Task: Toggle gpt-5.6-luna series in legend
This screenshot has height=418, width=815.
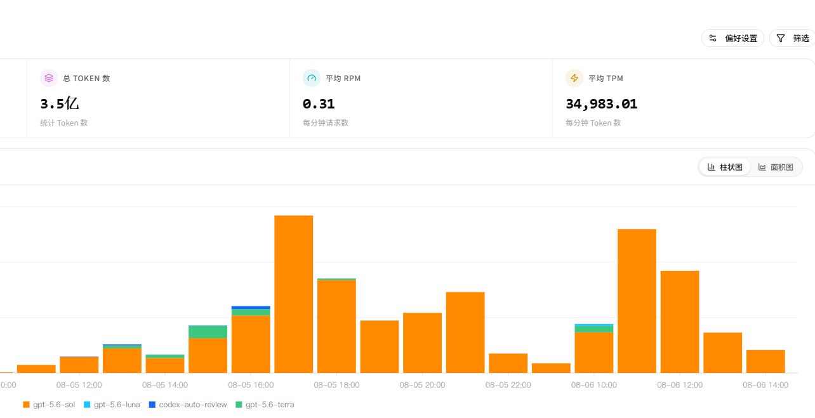Action: (112, 405)
